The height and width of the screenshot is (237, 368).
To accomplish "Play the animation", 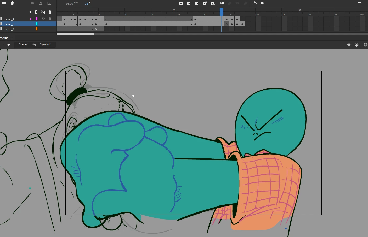I will [263, 3].
